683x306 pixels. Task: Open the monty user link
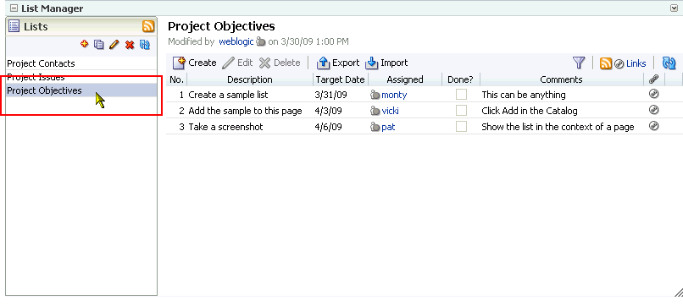click(394, 95)
